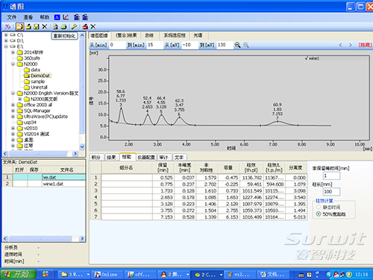
Task: Click the red-line chart icon in menu bar
Action: pyautogui.click(x=66, y=17)
